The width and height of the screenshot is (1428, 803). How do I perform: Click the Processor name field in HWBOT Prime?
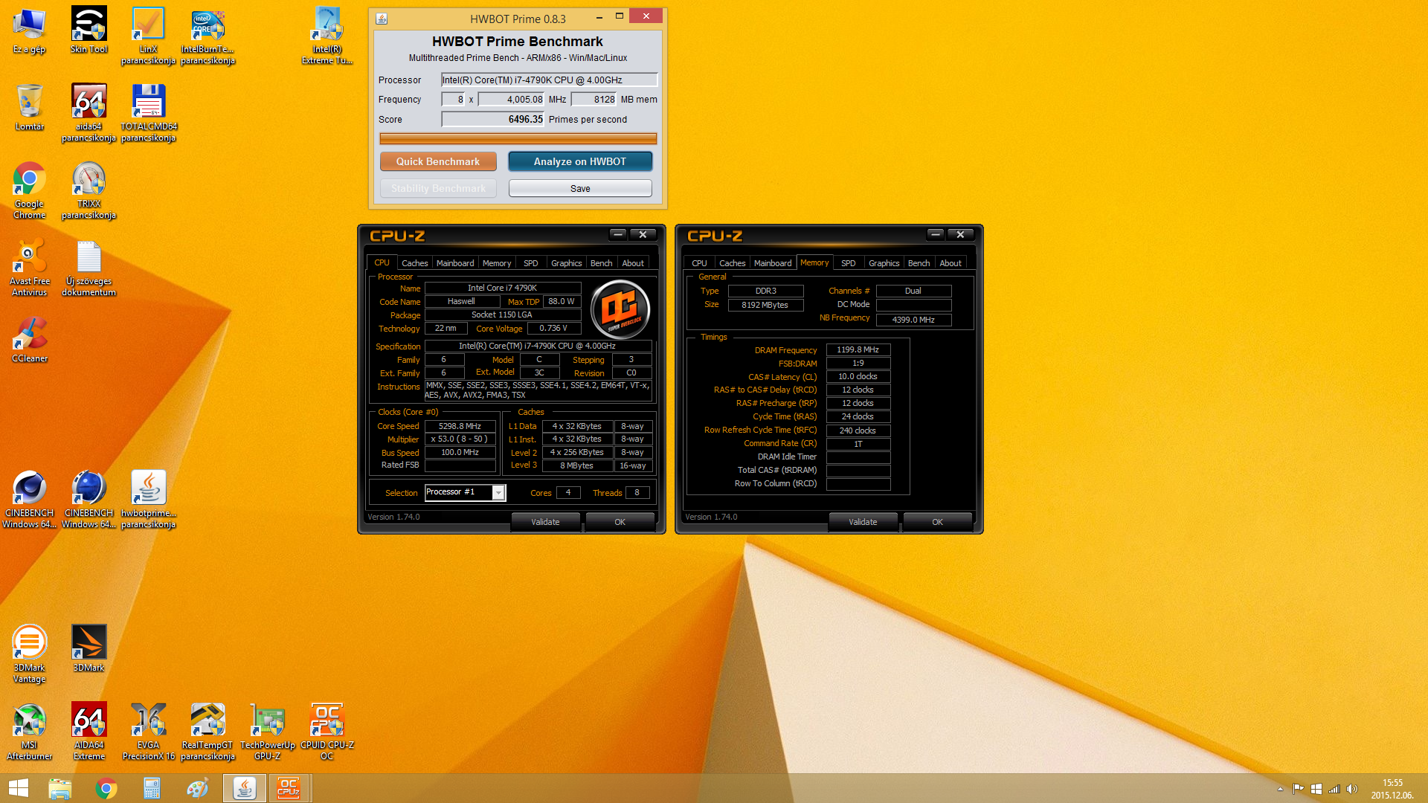(550, 80)
